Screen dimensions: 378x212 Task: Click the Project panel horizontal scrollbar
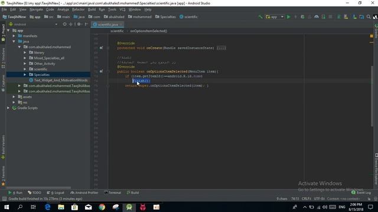point(38,188)
